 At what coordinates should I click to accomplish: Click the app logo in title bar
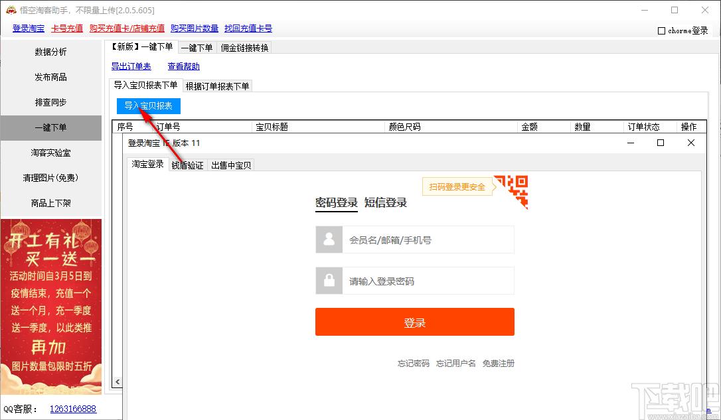11,10
